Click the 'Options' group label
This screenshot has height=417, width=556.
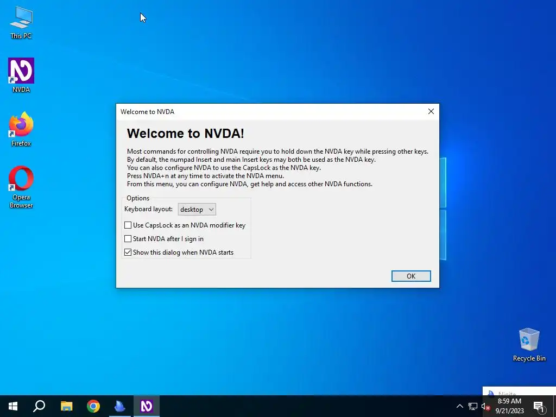(x=138, y=198)
